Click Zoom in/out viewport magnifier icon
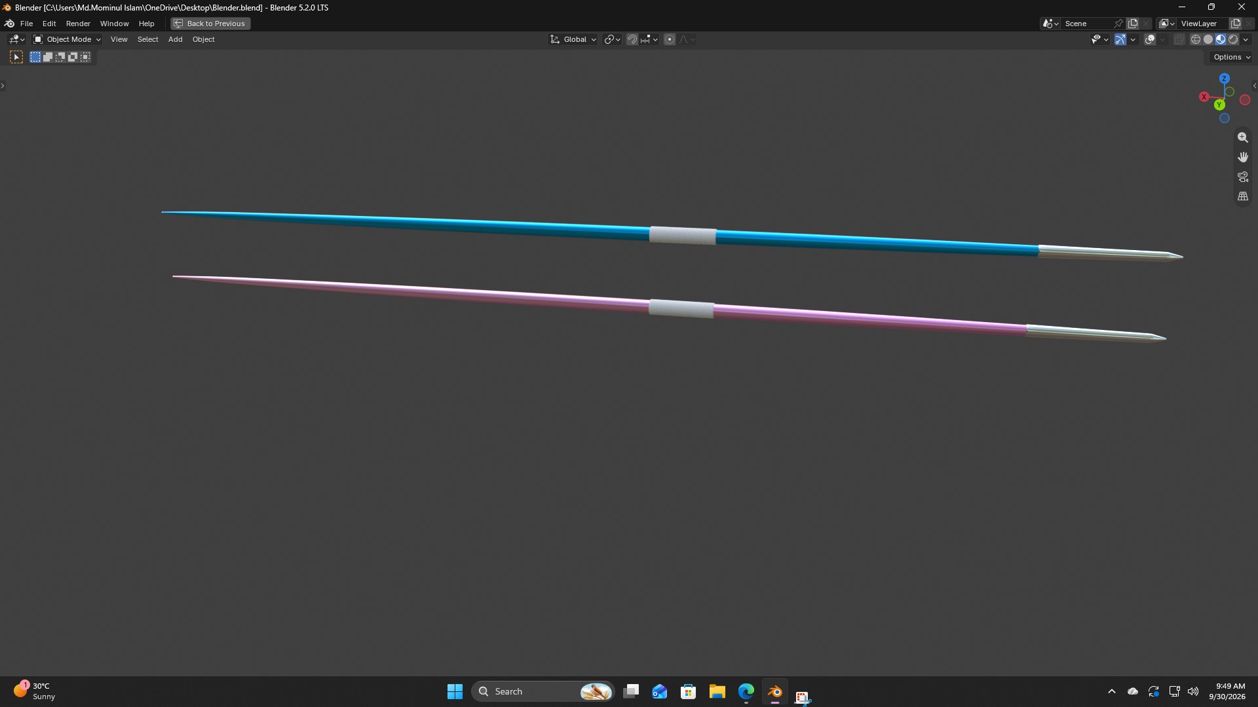The width and height of the screenshot is (1258, 707). 1243,137
